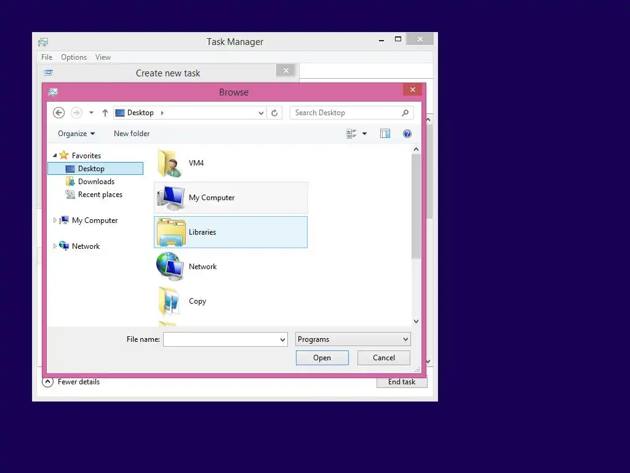Open Task Manager Options menu
The width and height of the screenshot is (630, 473).
[74, 57]
